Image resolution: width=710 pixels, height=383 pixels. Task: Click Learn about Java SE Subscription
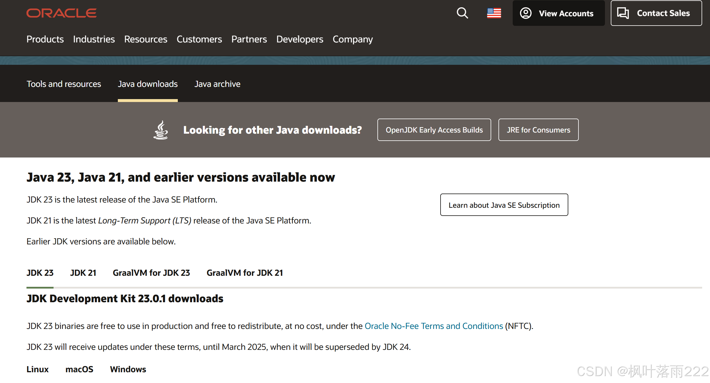click(504, 205)
